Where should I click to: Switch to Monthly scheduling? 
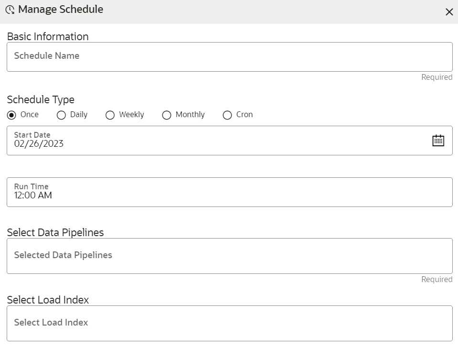[167, 115]
